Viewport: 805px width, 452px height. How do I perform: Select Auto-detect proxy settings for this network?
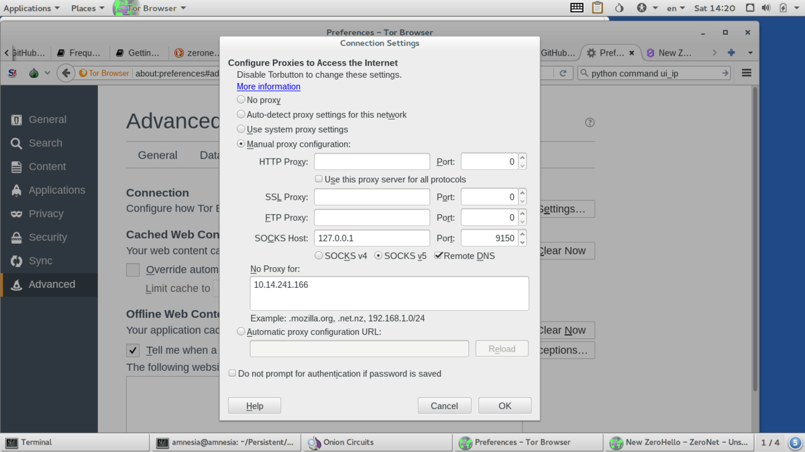pyautogui.click(x=241, y=114)
